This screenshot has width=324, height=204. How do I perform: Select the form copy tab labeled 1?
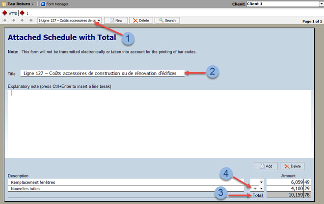[25, 13]
